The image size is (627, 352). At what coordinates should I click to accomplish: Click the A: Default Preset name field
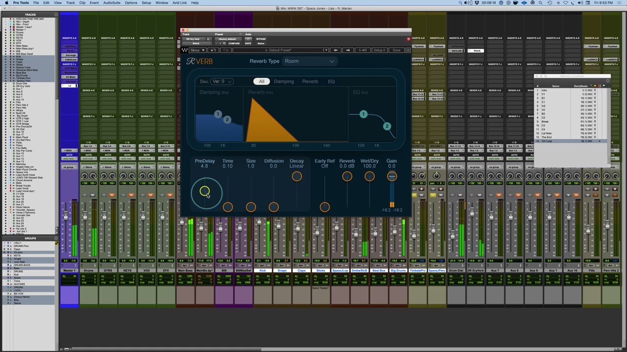277,50
